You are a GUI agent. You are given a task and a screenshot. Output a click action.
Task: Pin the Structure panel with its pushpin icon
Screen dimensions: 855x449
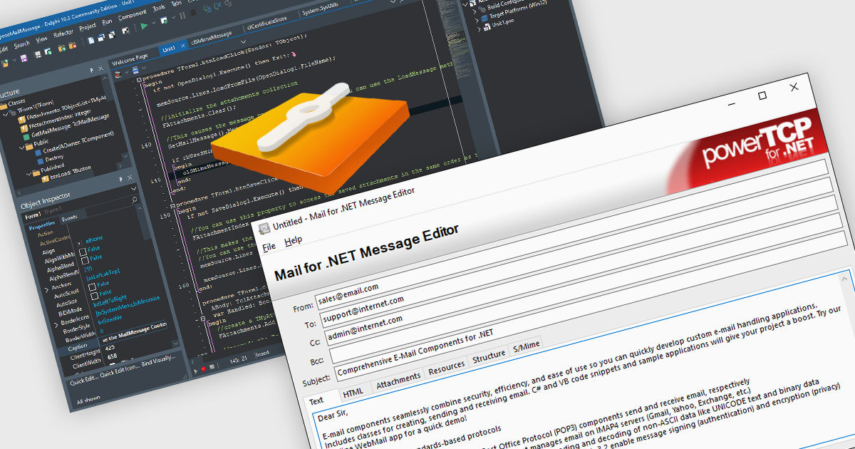point(93,71)
